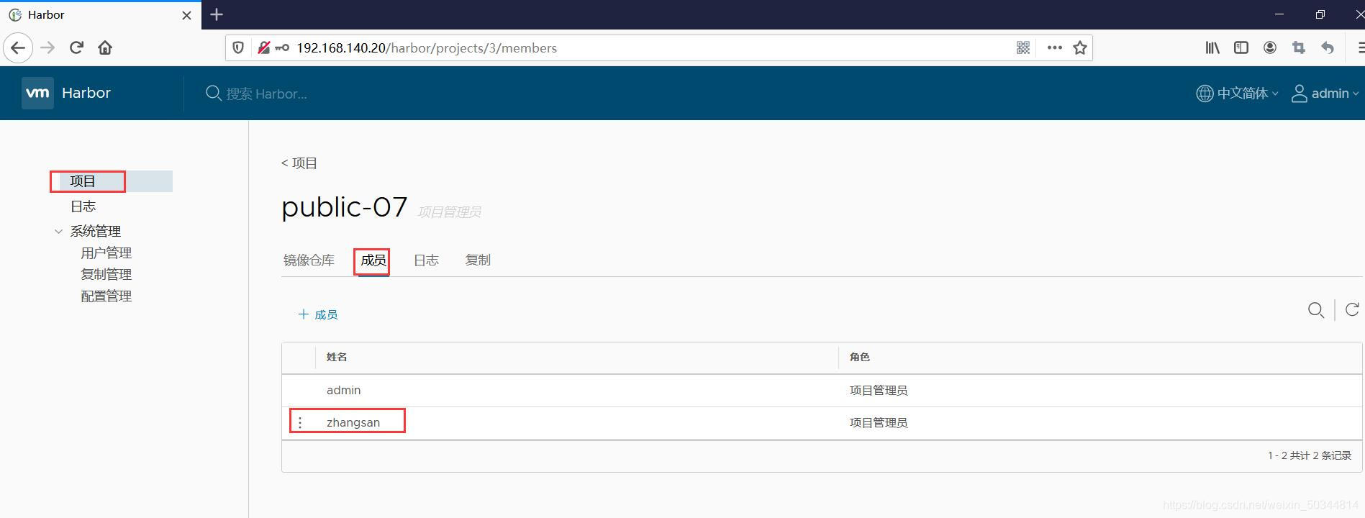Open page actions three-dot menu

tap(1055, 48)
